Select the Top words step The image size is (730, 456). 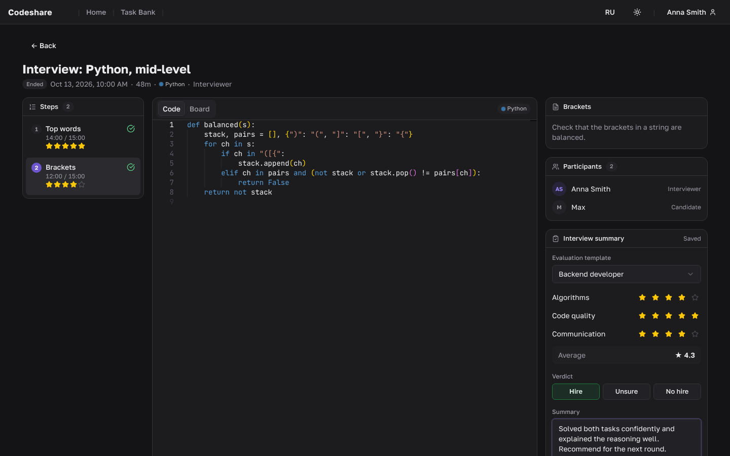click(83, 138)
